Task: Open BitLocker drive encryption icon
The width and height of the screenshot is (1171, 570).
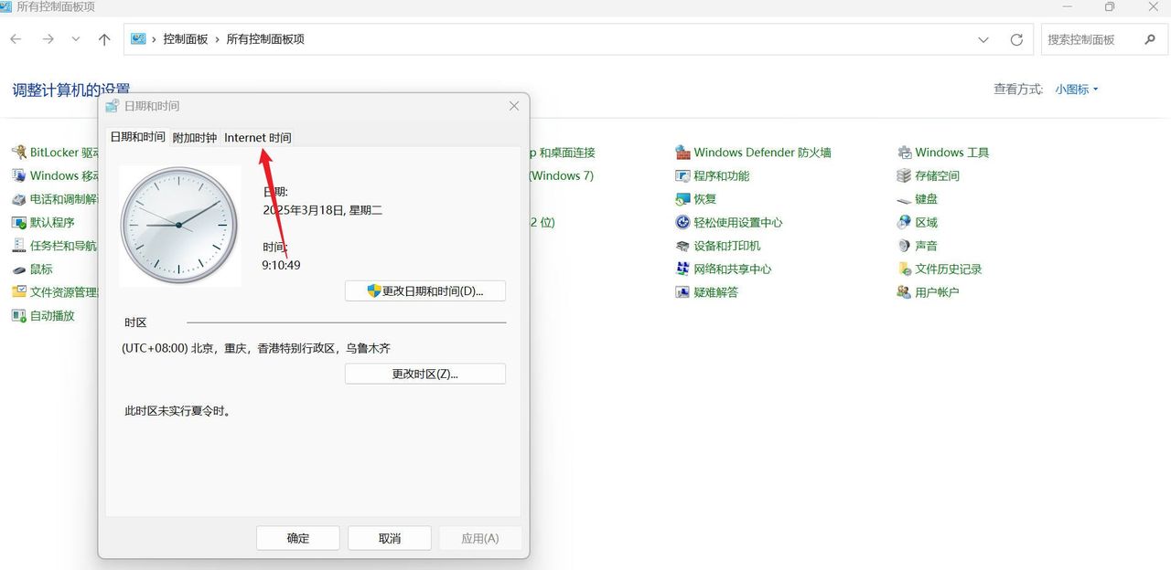Action: 18,153
